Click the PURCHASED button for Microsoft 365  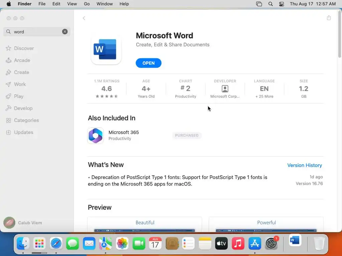coord(187,135)
